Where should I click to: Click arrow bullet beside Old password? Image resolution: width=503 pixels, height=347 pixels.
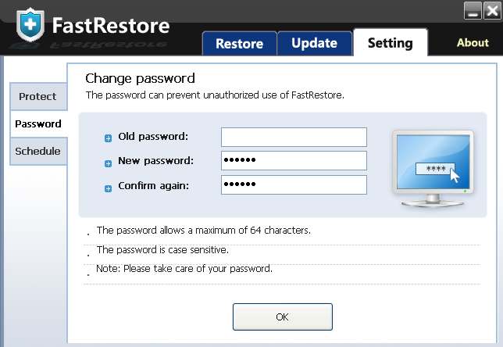[108, 138]
